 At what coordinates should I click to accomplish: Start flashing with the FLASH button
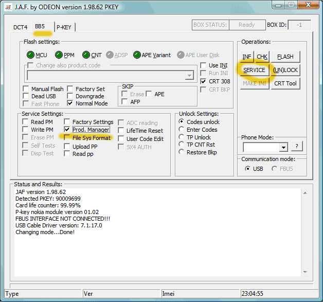[x=285, y=57]
